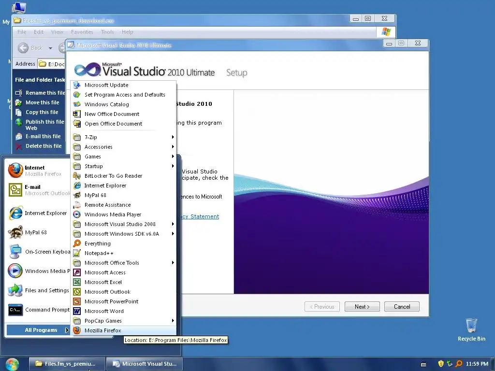Image resolution: width=495 pixels, height=371 pixels.
Task: Expand Microsoft Visual Studio 2008 submenu
Action: [123, 224]
